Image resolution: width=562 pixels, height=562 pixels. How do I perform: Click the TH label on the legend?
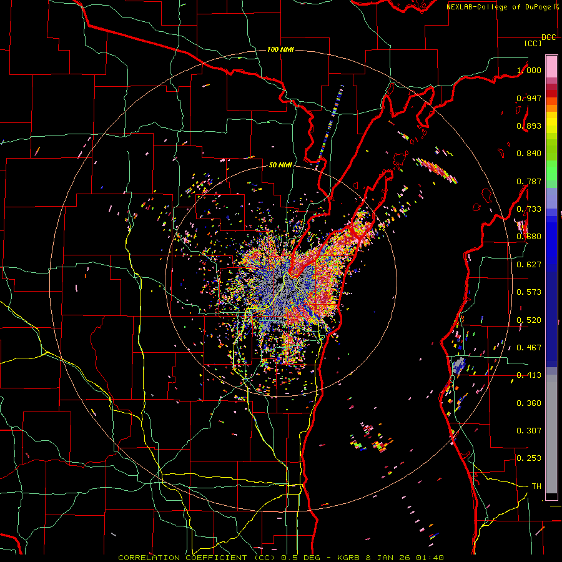(x=536, y=486)
